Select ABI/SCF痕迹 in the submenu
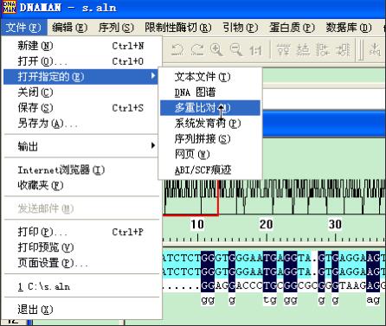 [210, 170]
